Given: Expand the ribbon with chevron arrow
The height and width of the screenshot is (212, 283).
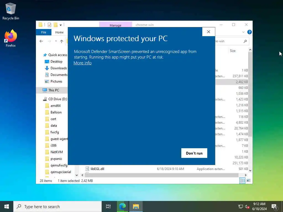Looking at the screenshot, I should coord(243,32).
